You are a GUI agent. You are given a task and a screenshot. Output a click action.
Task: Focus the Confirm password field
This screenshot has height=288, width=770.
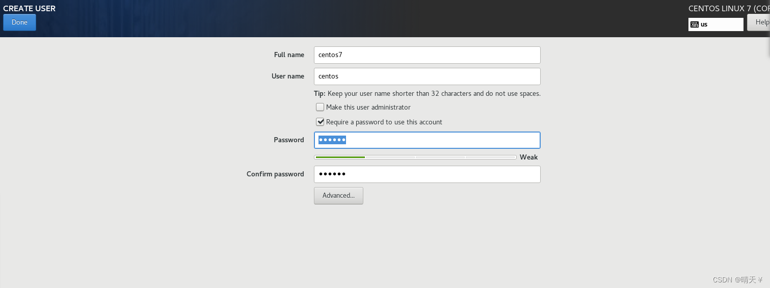(x=427, y=174)
